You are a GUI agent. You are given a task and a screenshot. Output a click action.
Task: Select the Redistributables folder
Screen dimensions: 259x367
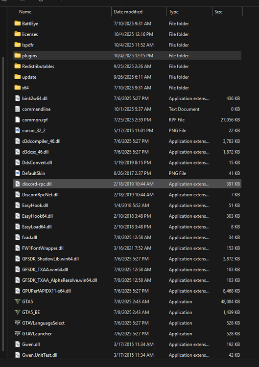click(x=38, y=66)
